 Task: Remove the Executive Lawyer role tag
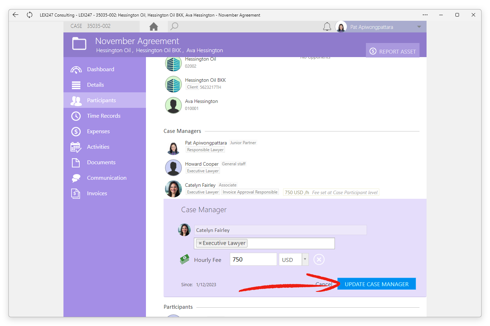200,243
